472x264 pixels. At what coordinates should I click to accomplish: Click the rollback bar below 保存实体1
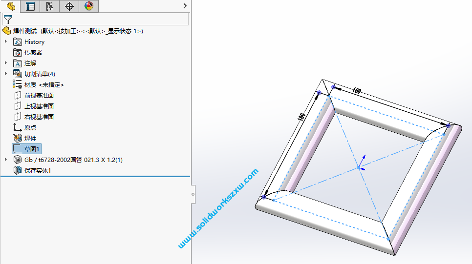95,176
